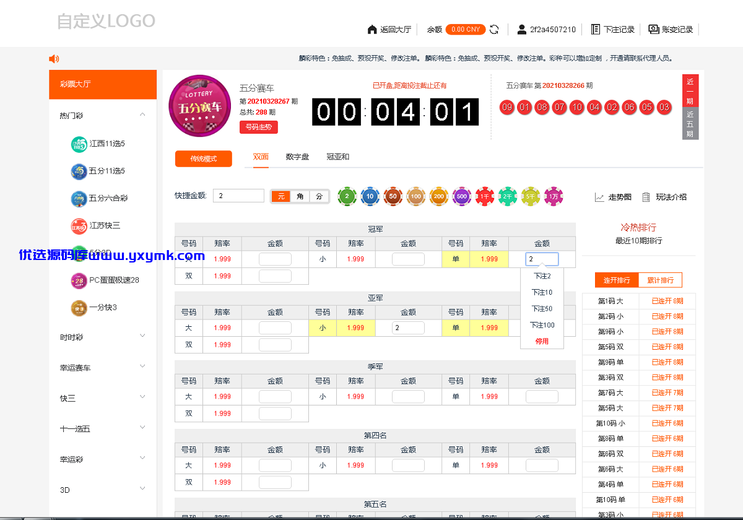Expand the 十一选五 category
The height and width of the screenshot is (520, 743).
(x=143, y=428)
